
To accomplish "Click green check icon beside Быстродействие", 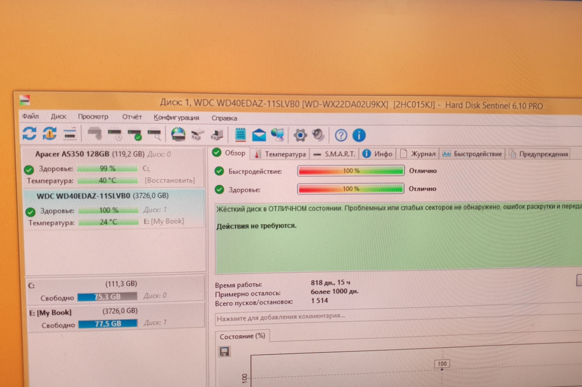I will [219, 171].
